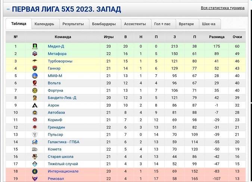Screen dimensions: 252x182
Task: Click the Интернационале team emblem
Action: pyautogui.click(x=35, y=171)
